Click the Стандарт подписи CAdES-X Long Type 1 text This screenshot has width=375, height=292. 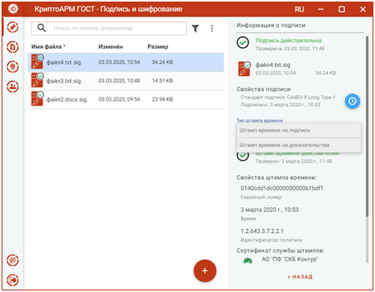tap(288, 98)
